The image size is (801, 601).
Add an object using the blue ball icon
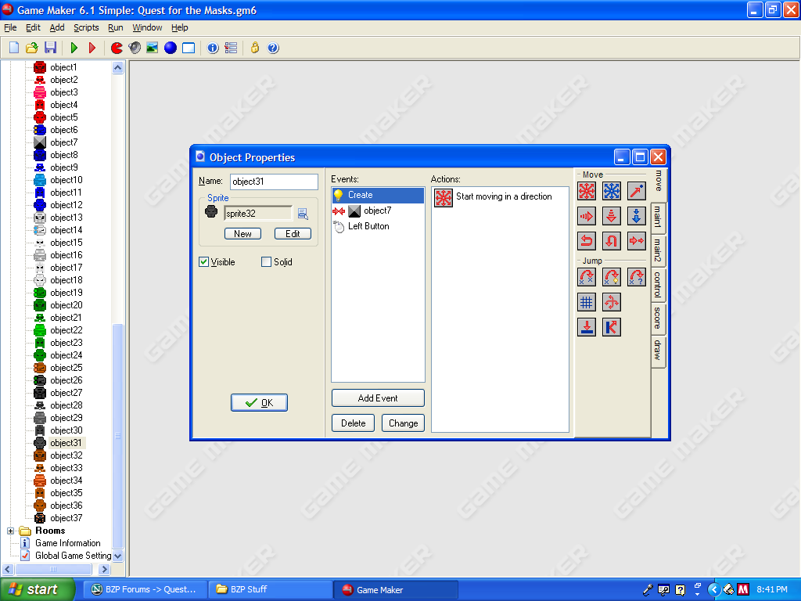click(x=170, y=48)
